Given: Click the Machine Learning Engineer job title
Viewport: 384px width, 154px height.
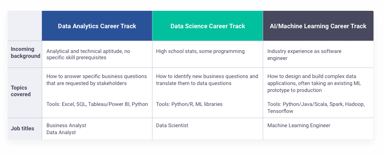Looking at the screenshot, I should point(299,125).
